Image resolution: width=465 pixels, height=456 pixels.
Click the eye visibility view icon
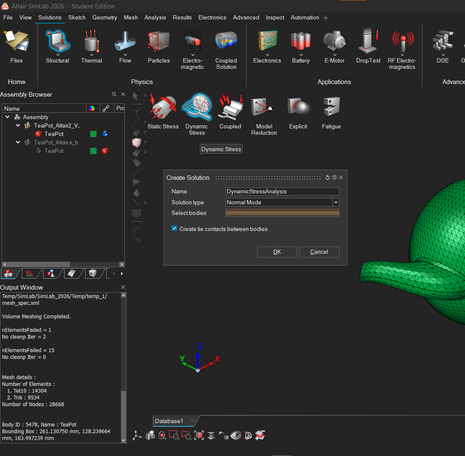point(236,435)
